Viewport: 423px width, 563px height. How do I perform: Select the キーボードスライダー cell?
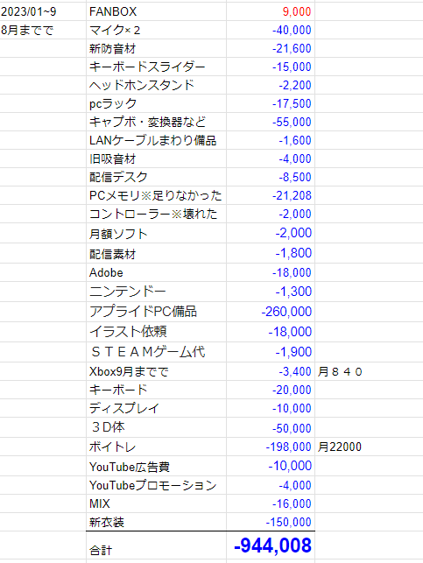point(156,67)
